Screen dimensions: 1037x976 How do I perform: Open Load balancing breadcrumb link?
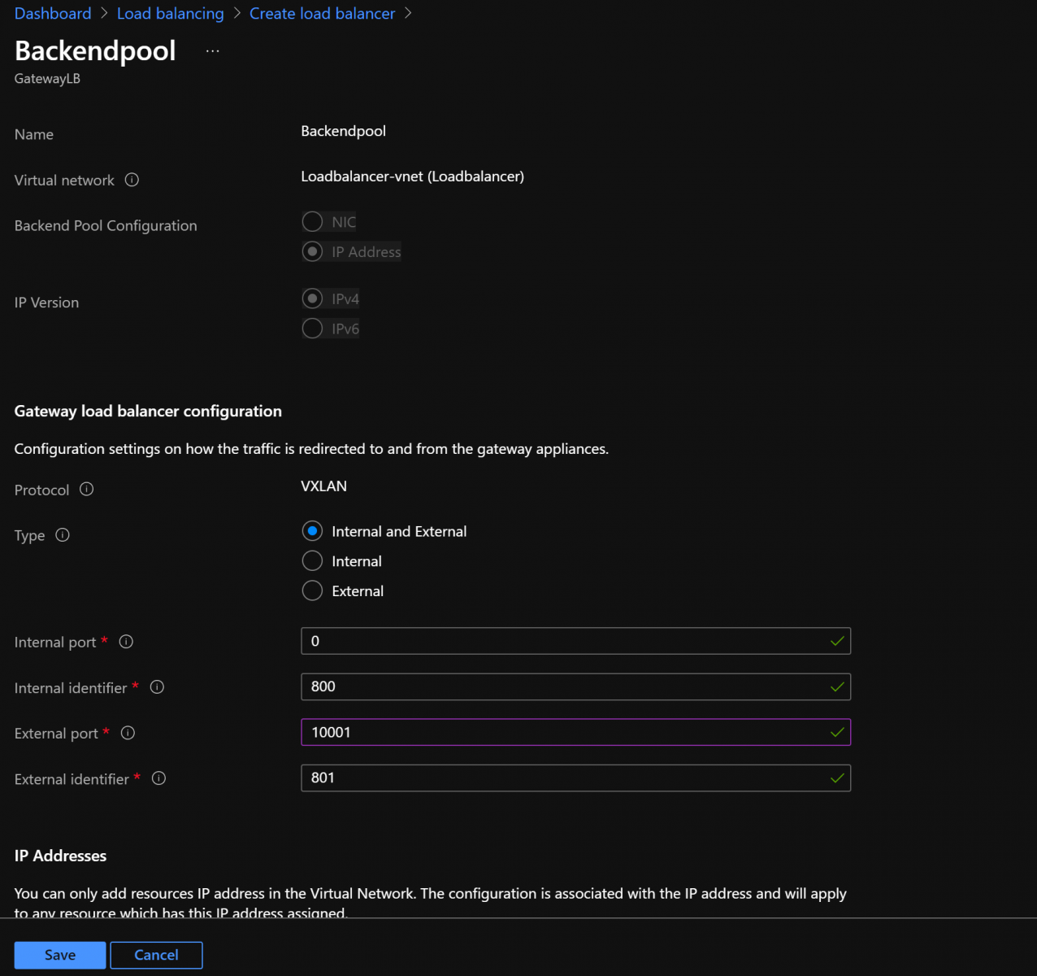pyautogui.click(x=170, y=14)
